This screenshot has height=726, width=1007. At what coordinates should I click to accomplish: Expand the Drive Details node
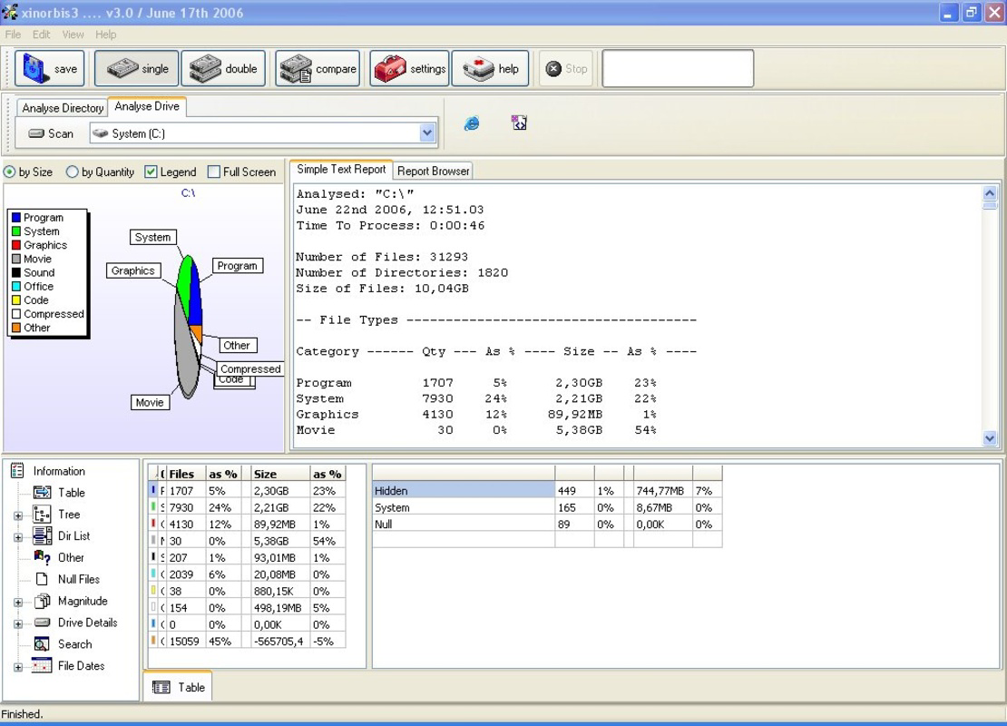pos(18,623)
